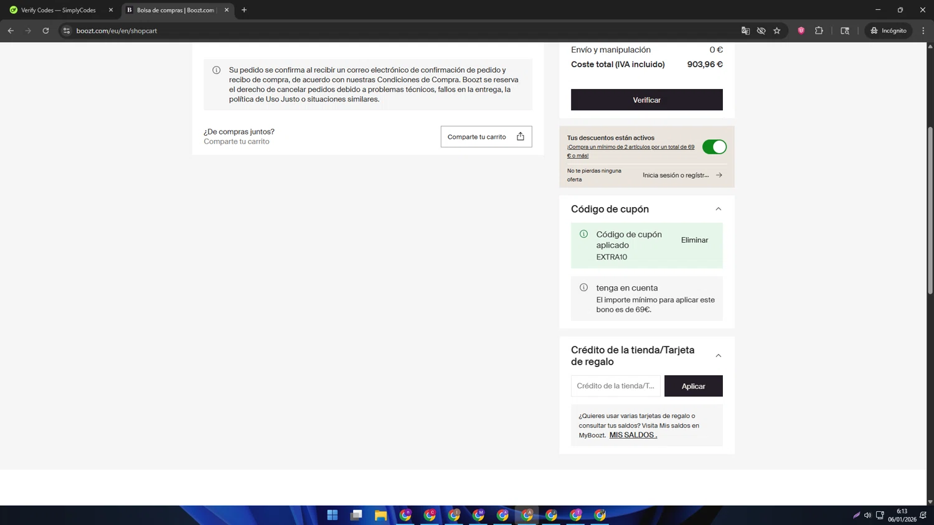Viewport: 934px width, 525px height.
Task: Click the info icon next to tenga en cuenta
Action: point(583,287)
